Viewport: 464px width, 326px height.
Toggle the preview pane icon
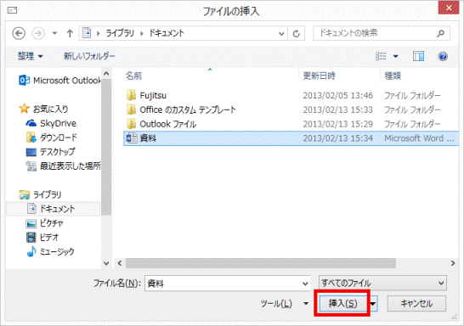[418, 56]
